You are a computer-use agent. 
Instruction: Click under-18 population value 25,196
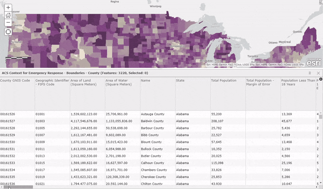tap(287, 163)
